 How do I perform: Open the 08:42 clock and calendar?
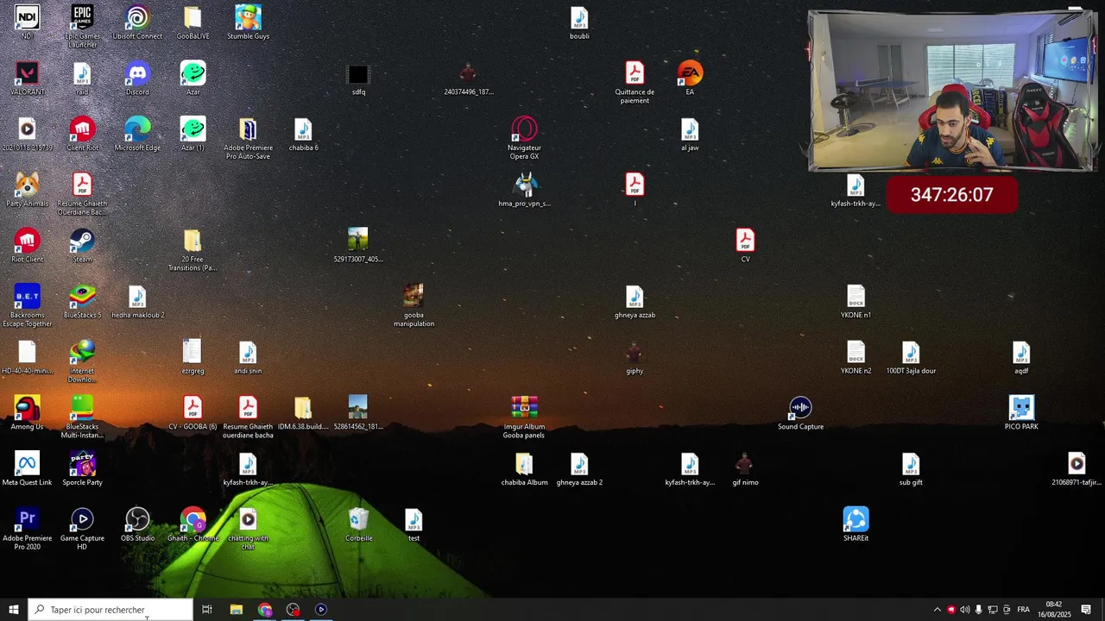click(1054, 610)
